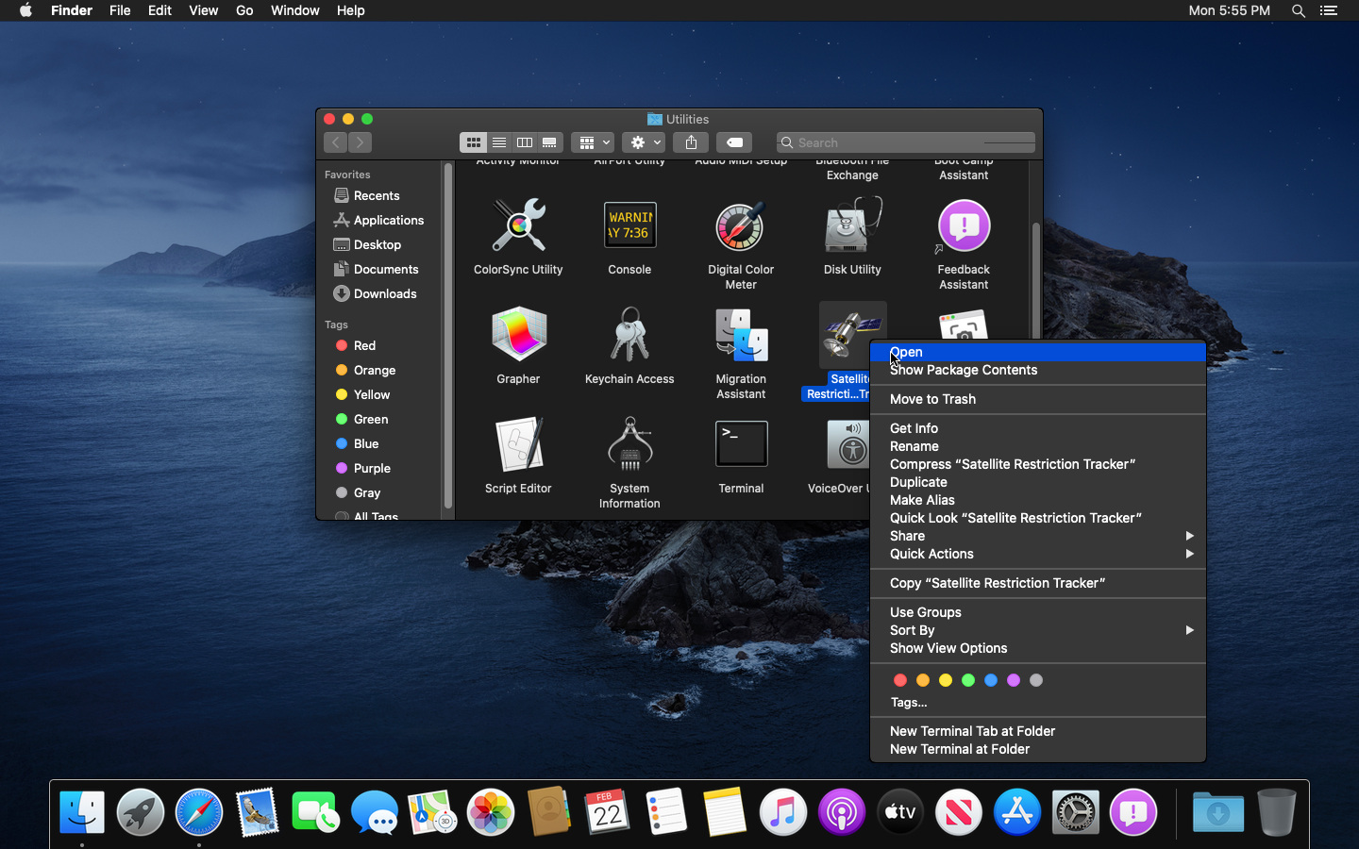Viewport: 1359px width, 849px height.
Task: Click the Share toolbar button
Action: [x=691, y=142]
